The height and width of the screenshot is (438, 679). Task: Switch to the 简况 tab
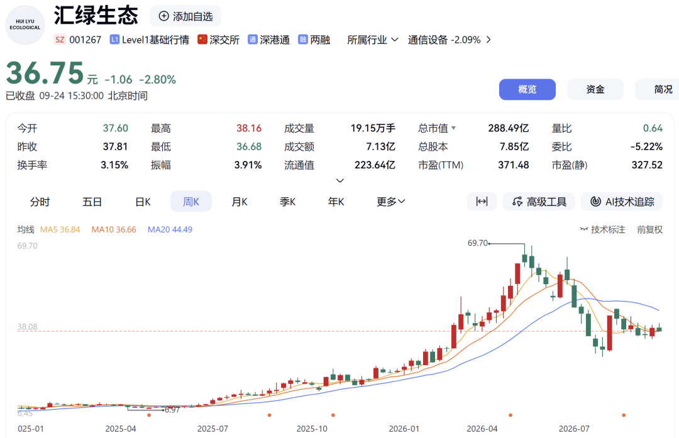[658, 90]
